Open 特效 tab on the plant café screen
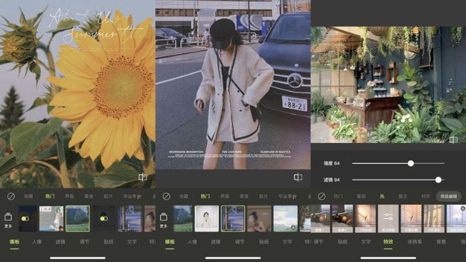 coord(388,242)
